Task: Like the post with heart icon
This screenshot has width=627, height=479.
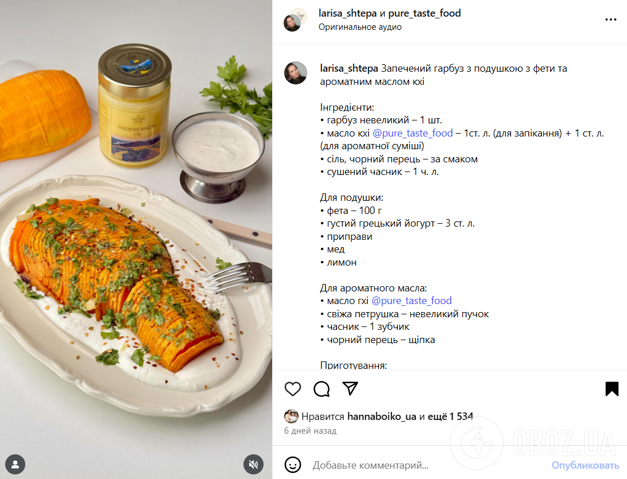Action: click(x=293, y=389)
